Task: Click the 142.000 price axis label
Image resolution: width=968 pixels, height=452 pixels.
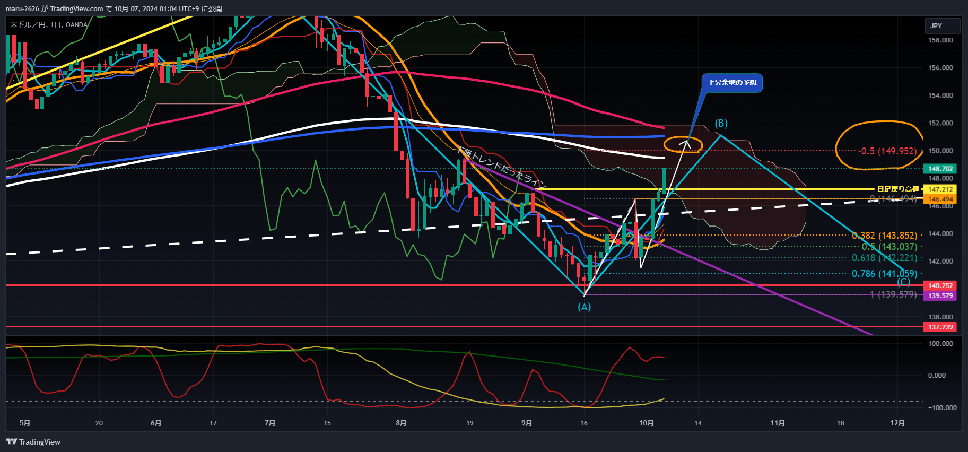Action: [940, 261]
